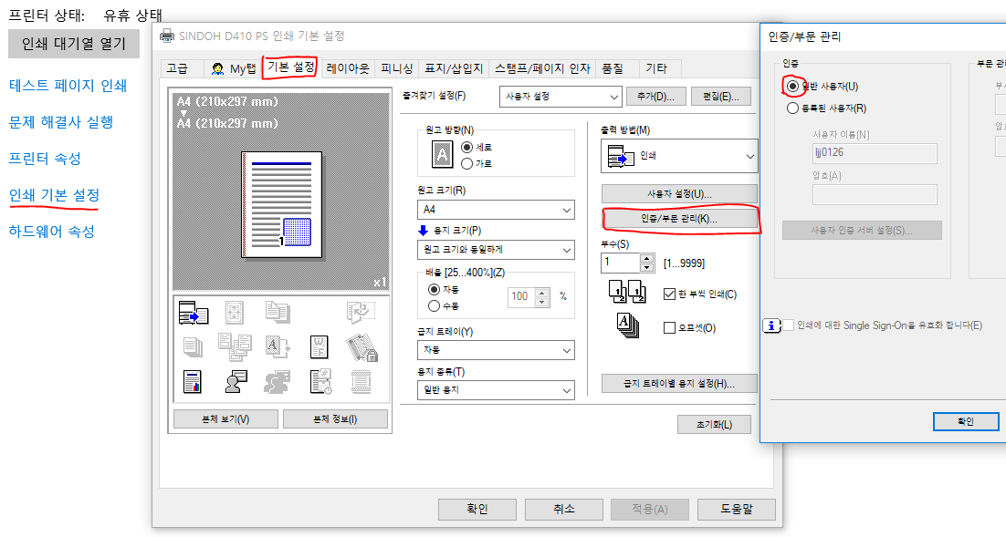This screenshot has width=1006, height=537.
Task: Click the user with speech bubble icon
Action: tap(236, 382)
